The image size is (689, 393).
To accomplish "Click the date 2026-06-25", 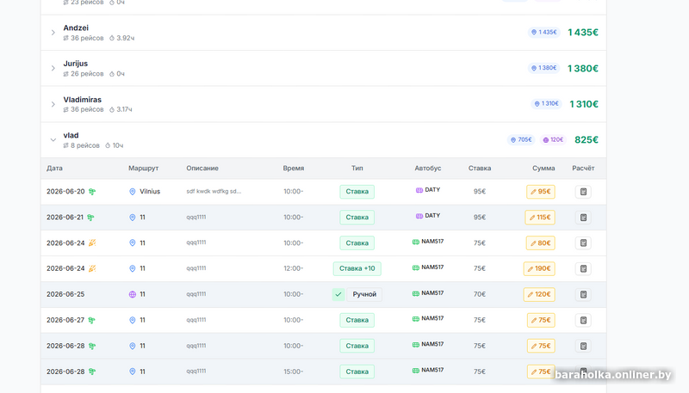I will [x=65, y=294].
